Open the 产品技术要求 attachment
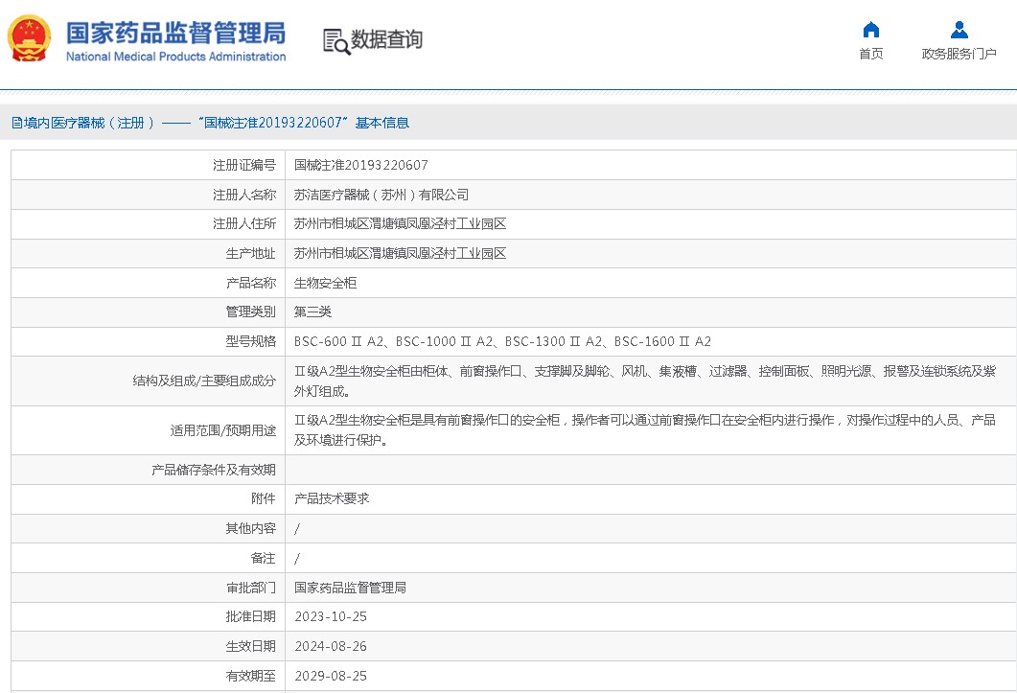Image resolution: width=1017 pixels, height=693 pixels. (x=332, y=498)
